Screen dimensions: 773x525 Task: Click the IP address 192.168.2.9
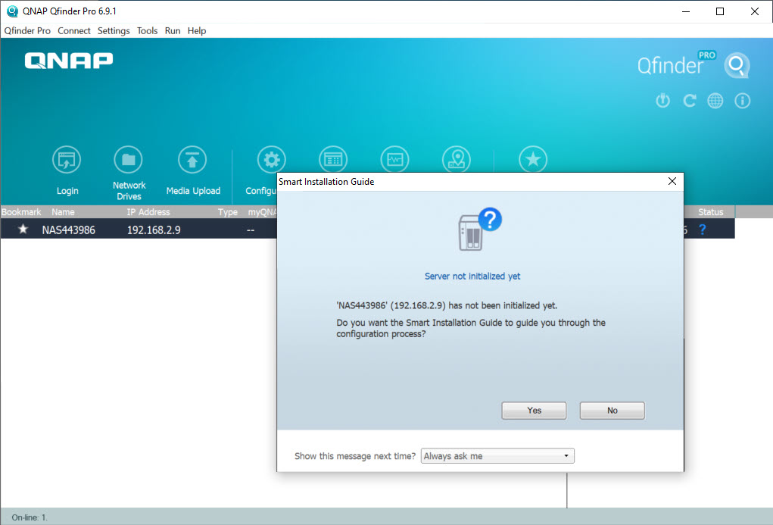154,230
